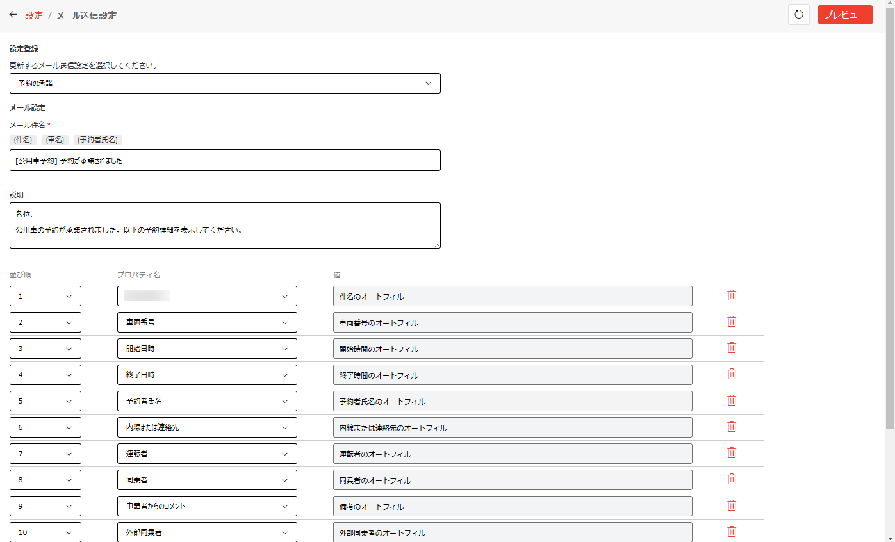Open the 外部同乗者 property dropdown
This screenshot has width=895, height=542.
coord(207,532)
